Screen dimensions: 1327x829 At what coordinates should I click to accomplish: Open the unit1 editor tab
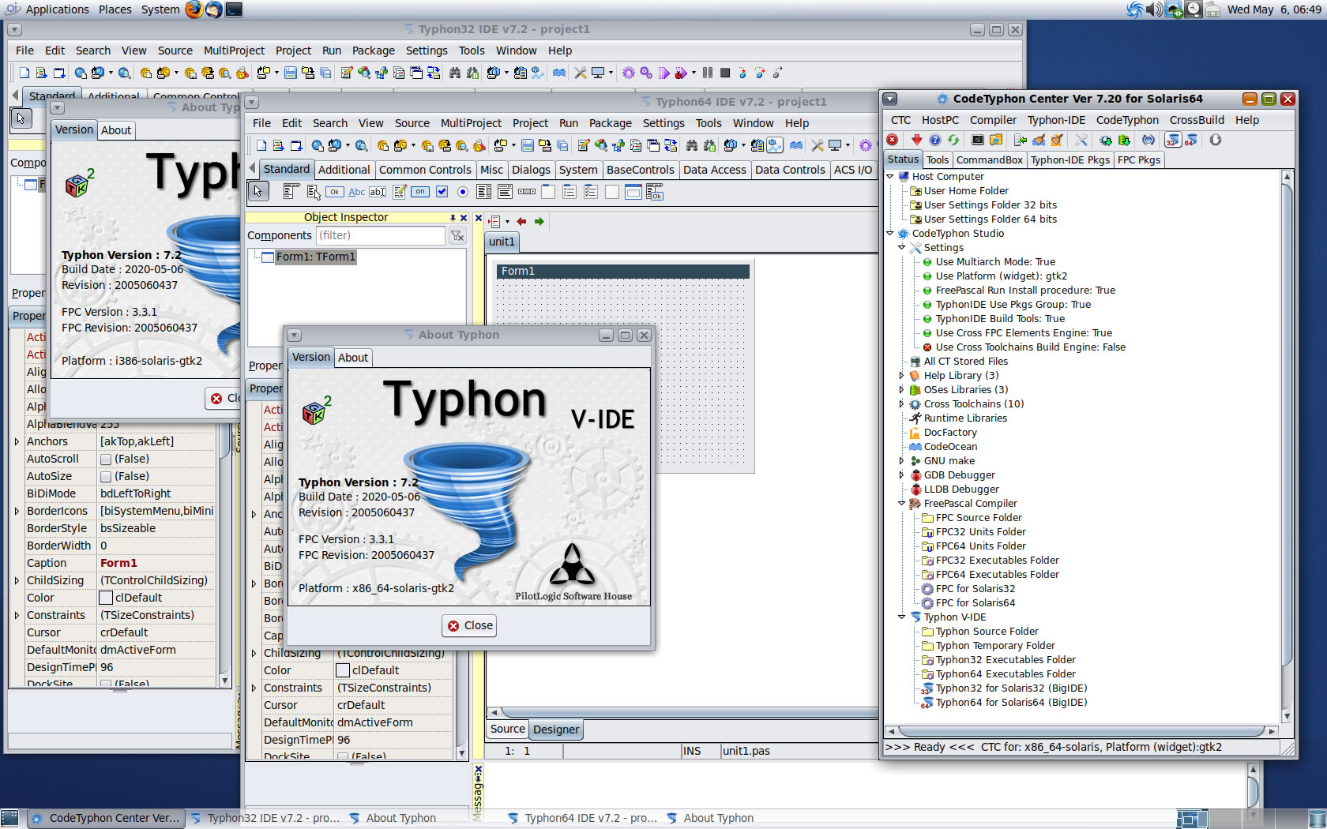coord(502,242)
